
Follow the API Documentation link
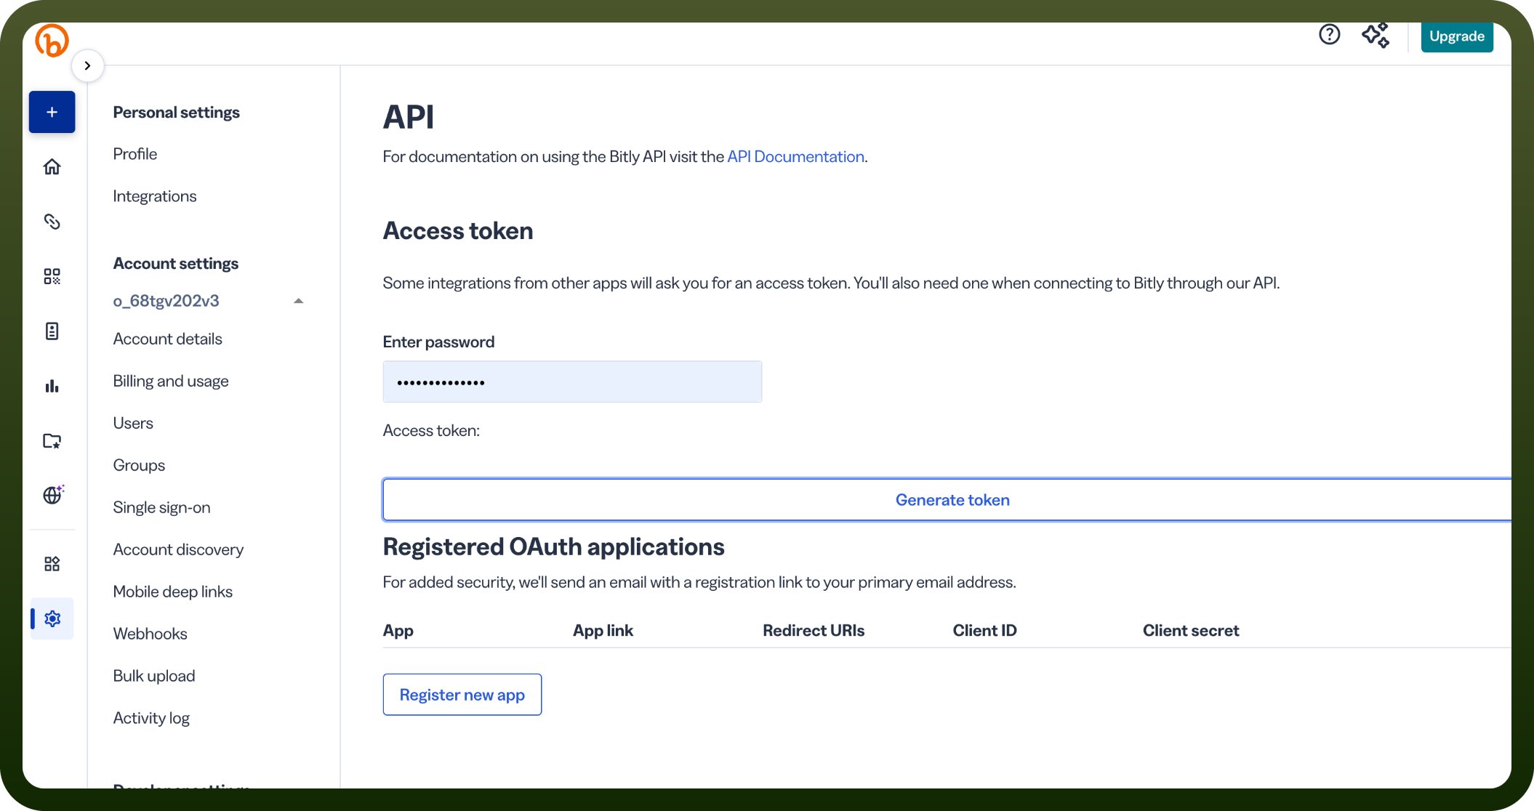tap(796, 157)
